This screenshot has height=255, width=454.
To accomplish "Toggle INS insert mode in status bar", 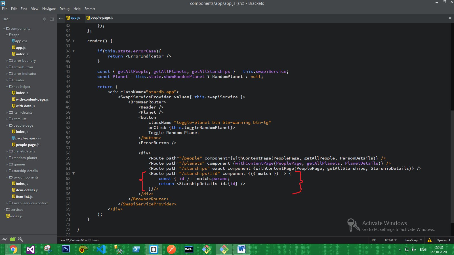I will point(374,240).
